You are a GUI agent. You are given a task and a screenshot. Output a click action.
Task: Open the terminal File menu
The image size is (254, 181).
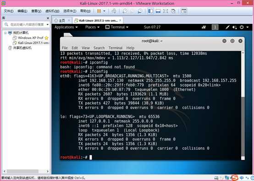point(65,48)
